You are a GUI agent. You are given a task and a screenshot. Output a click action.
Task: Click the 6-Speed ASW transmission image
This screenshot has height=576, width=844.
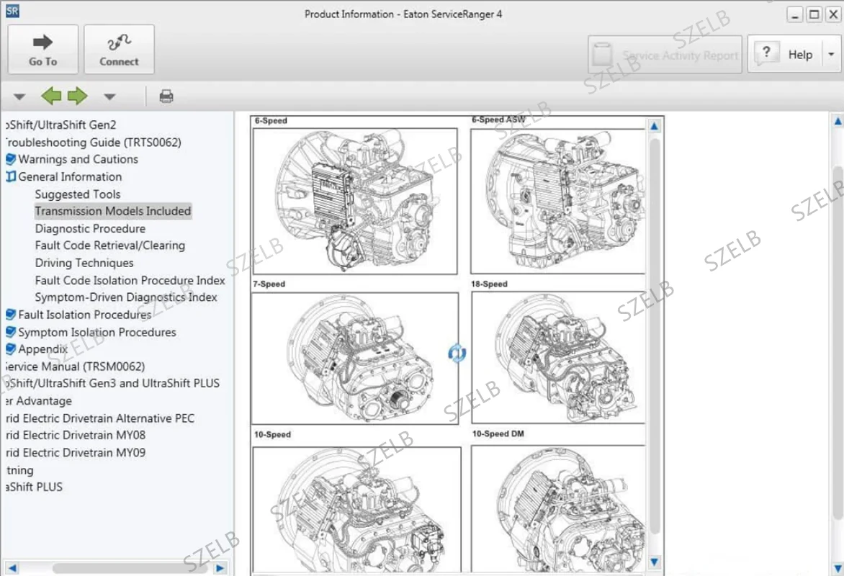click(557, 202)
